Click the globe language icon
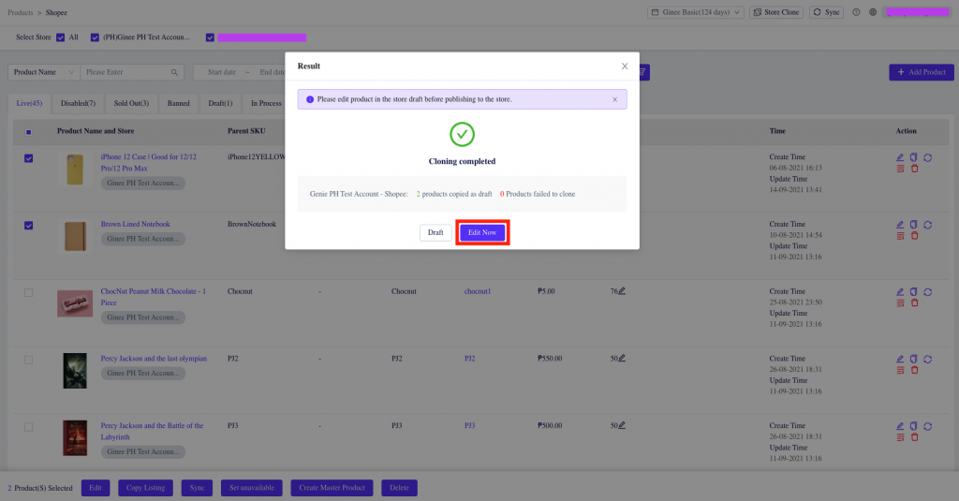 click(873, 12)
